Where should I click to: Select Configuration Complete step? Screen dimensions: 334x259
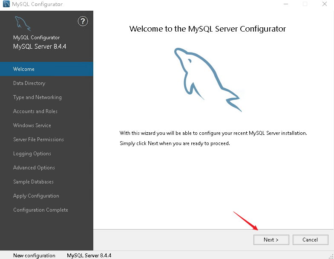(x=47, y=210)
